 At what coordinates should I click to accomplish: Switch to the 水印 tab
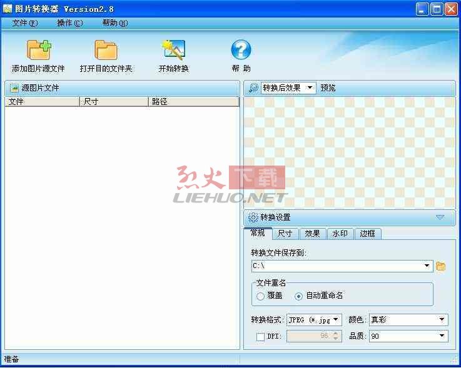click(x=340, y=234)
